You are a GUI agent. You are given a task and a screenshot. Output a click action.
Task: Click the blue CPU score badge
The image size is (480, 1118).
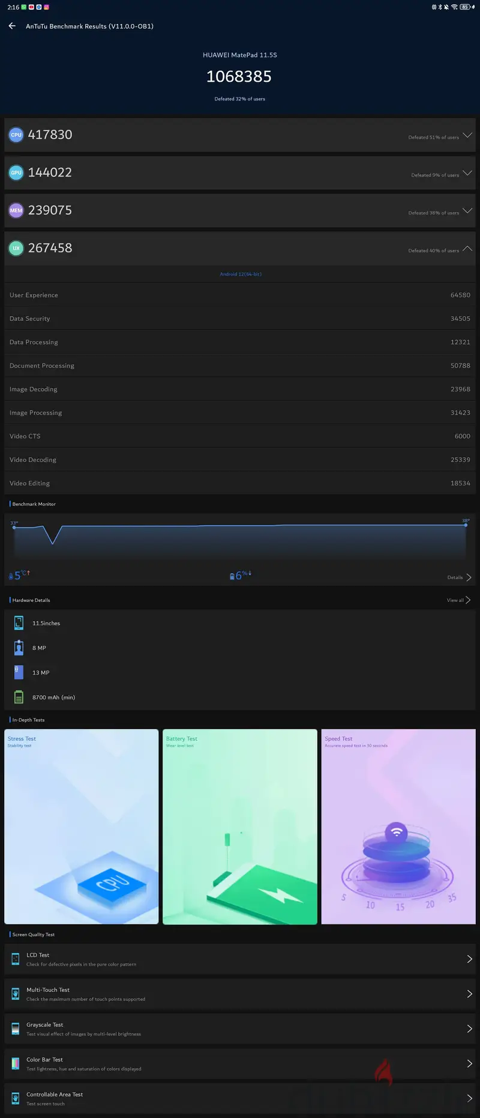click(x=16, y=135)
